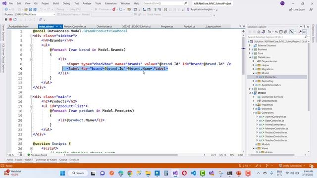Click Sync with Active Document icon
The height and width of the screenshot is (178, 317).
[276, 32]
